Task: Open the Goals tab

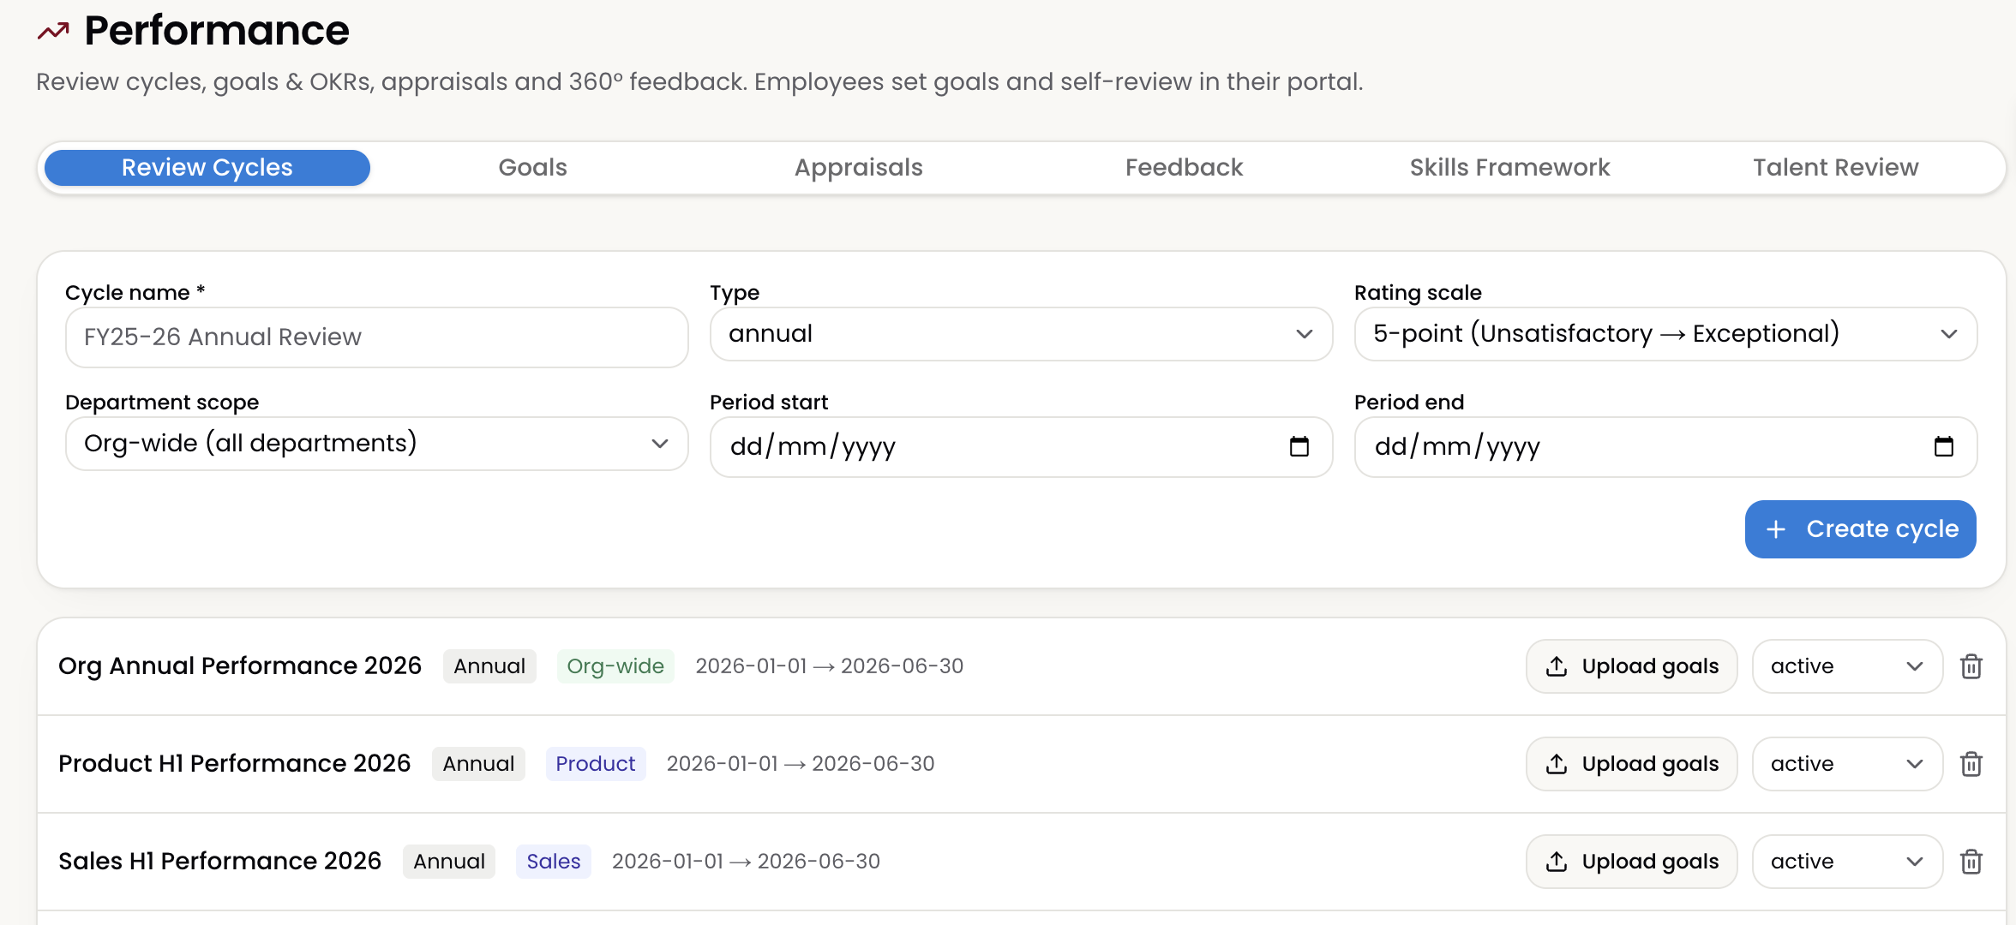Action: click(x=533, y=168)
